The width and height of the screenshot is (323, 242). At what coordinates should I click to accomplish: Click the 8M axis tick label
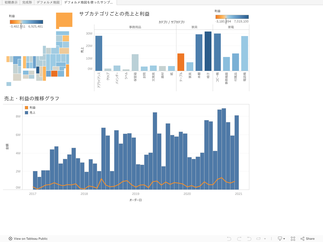pyautogui.click(x=18, y=116)
